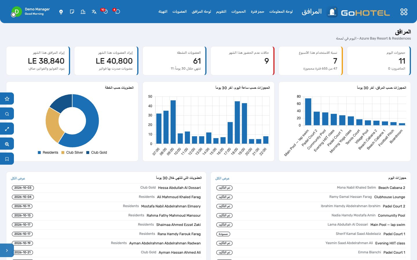Click عرض الكل link in expiring memberships
The height and width of the screenshot is (260, 417).
tap(18, 179)
